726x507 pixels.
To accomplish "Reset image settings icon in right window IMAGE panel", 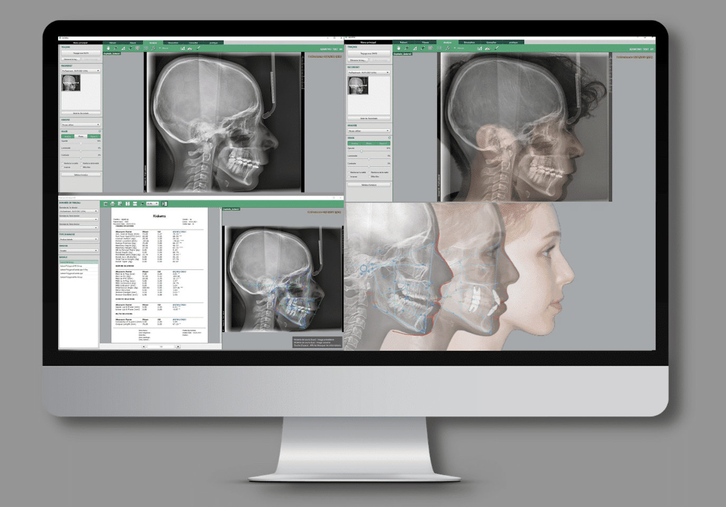I will pos(389,138).
